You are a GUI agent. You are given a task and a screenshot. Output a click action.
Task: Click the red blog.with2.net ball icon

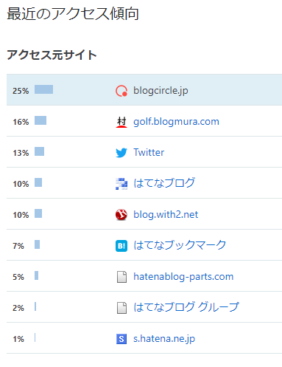(121, 215)
